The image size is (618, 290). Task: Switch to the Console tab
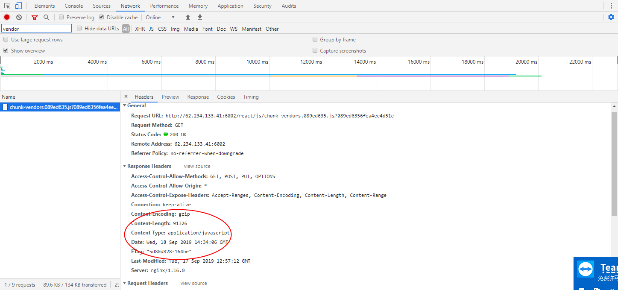coord(73,6)
